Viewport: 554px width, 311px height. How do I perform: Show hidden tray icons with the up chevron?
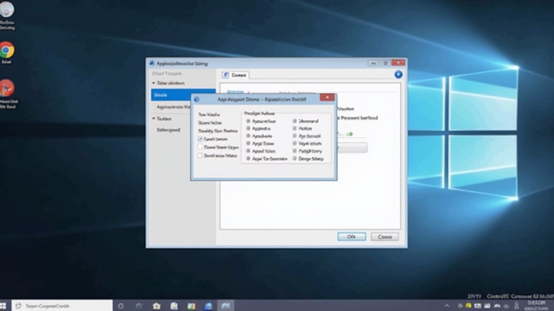coord(447,306)
